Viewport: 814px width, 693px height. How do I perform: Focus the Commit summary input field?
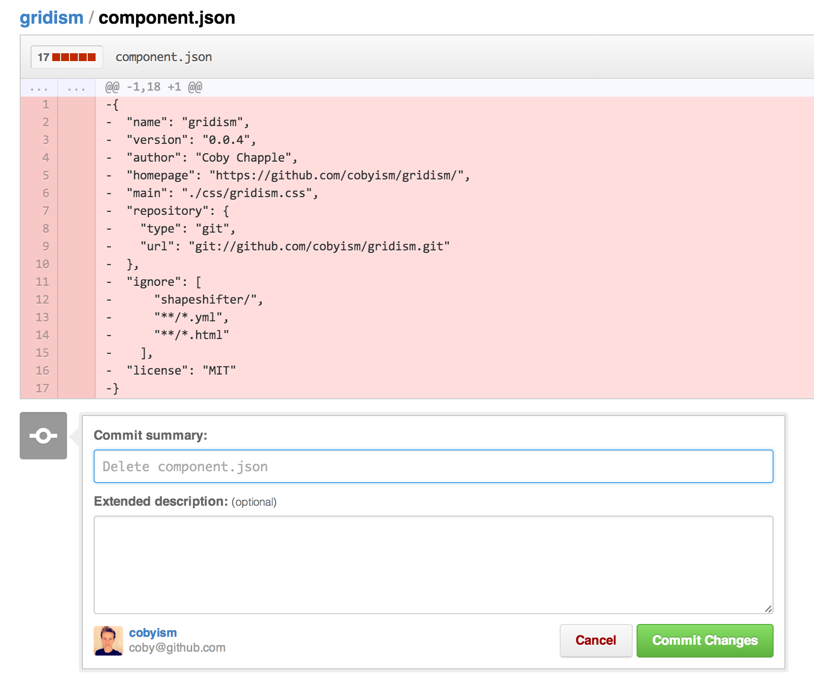click(x=433, y=466)
